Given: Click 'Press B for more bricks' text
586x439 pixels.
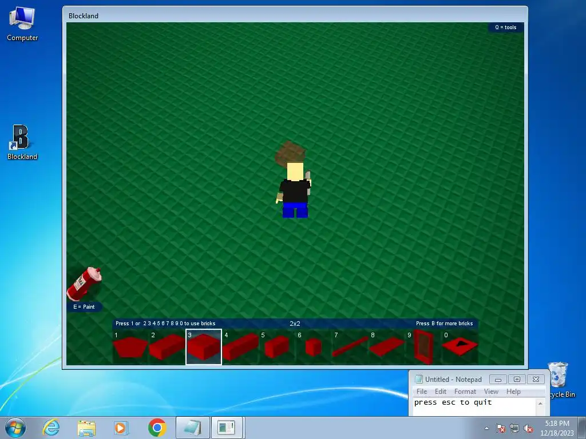Looking at the screenshot, I should tap(444, 324).
